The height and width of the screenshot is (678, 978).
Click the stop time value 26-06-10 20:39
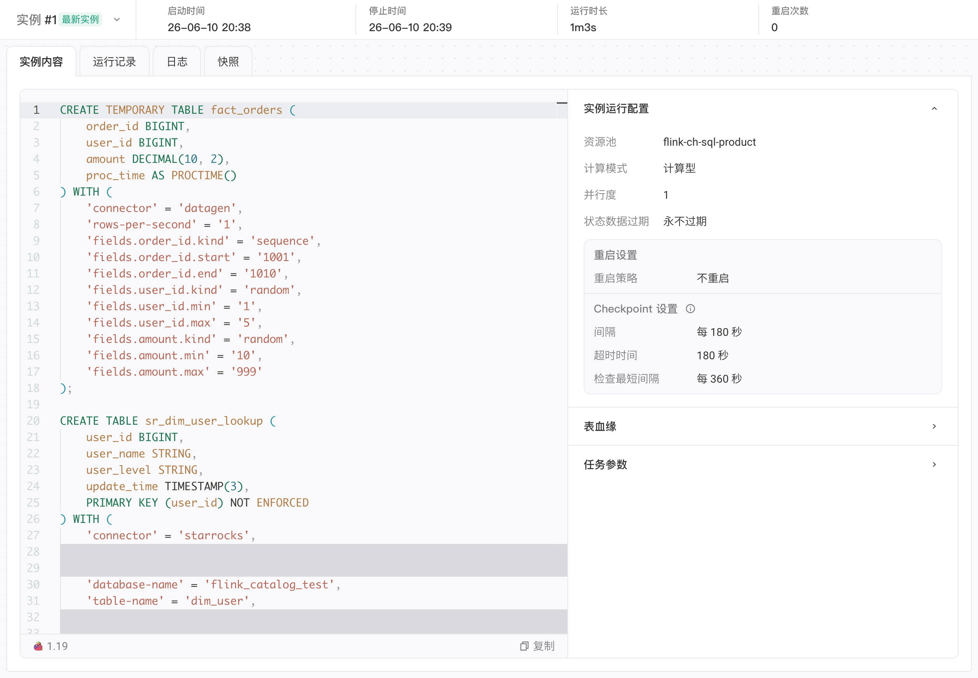(x=410, y=28)
